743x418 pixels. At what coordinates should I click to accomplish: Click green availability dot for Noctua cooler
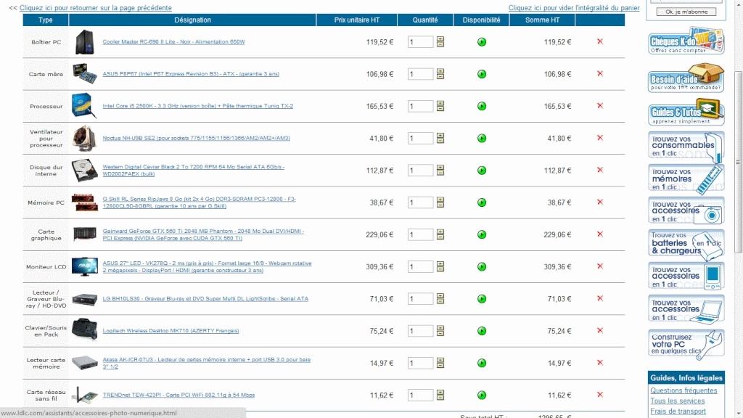point(482,139)
